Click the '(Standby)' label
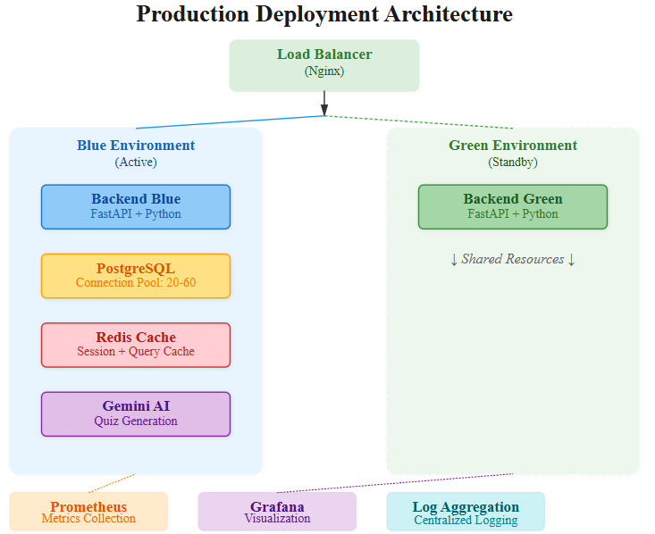This screenshot has width=655, height=534. tap(513, 162)
